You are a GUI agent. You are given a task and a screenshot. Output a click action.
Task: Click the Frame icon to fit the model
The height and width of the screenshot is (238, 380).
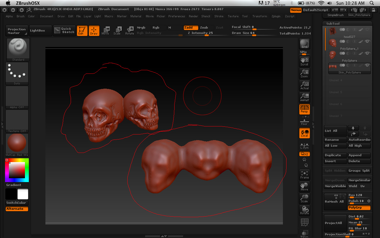[x=304, y=175]
